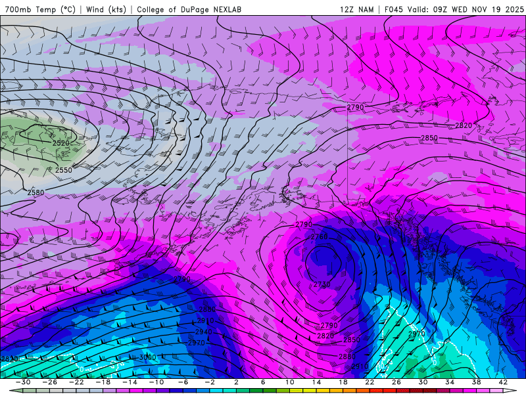The image size is (526, 394).
Task: Select the 3000 height contour label
Action: point(147,357)
